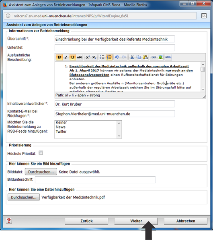Insert unordered bullet list
213x240 pixels.
click(102, 57)
